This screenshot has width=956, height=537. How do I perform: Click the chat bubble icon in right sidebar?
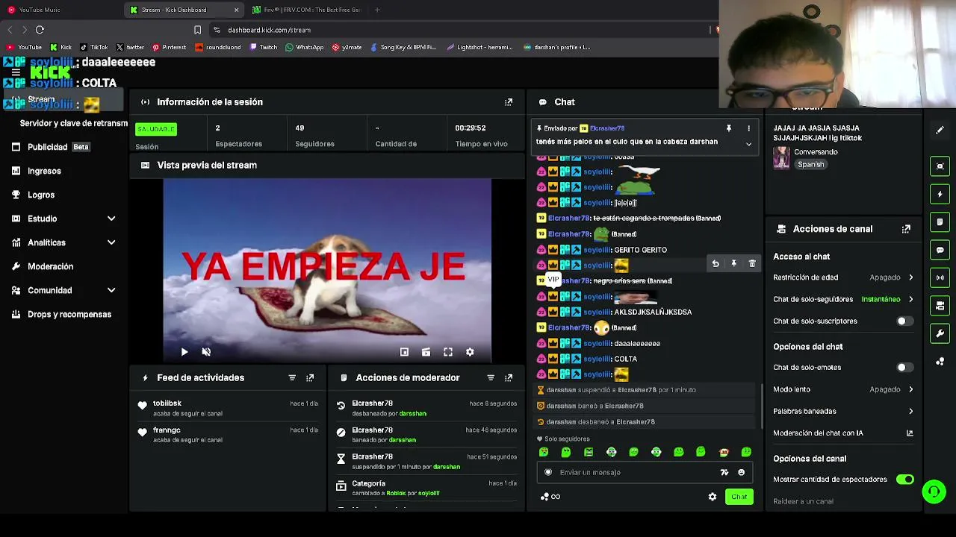coord(940,250)
